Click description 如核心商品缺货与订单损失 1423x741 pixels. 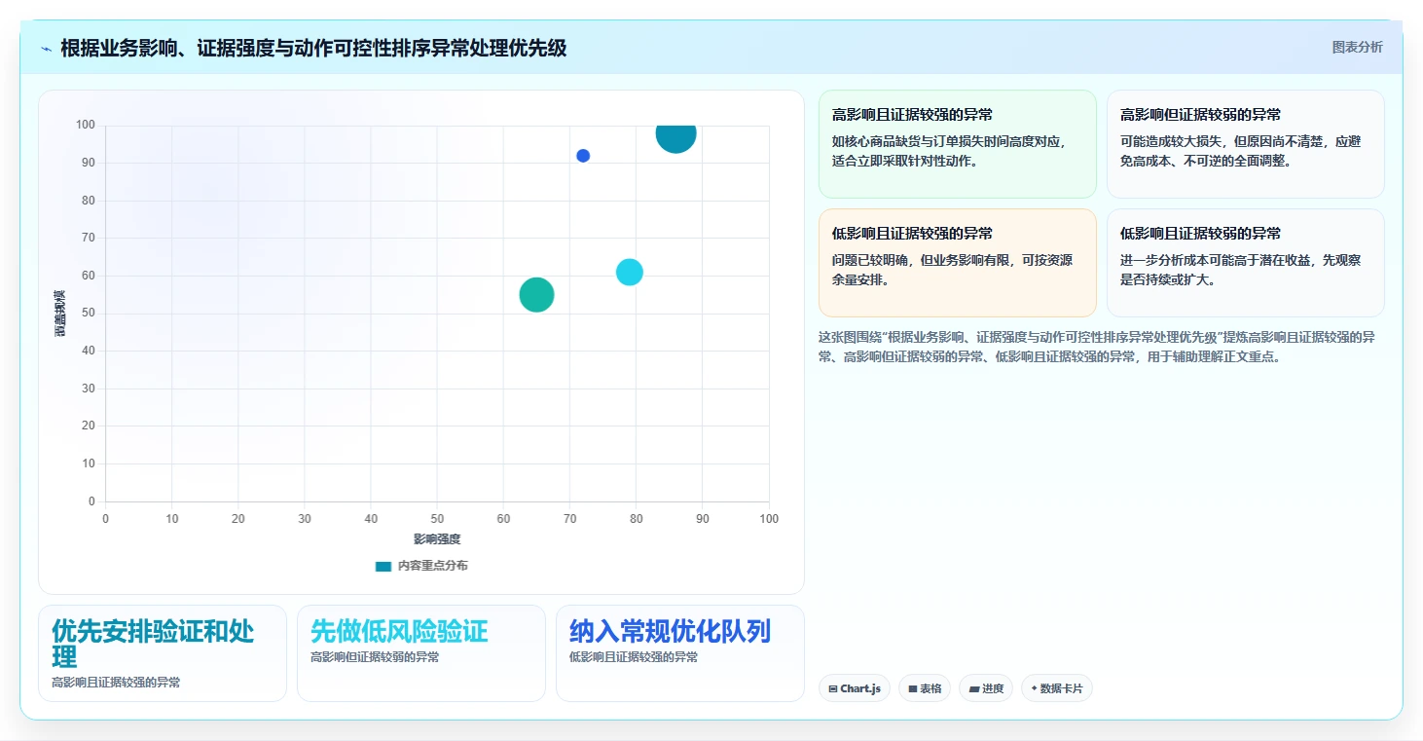949,151
